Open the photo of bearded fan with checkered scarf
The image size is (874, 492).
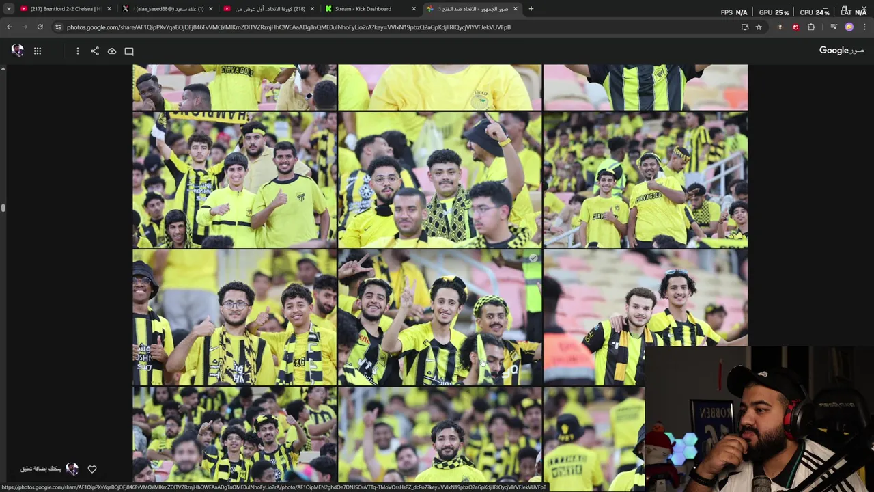click(x=440, y=435)
